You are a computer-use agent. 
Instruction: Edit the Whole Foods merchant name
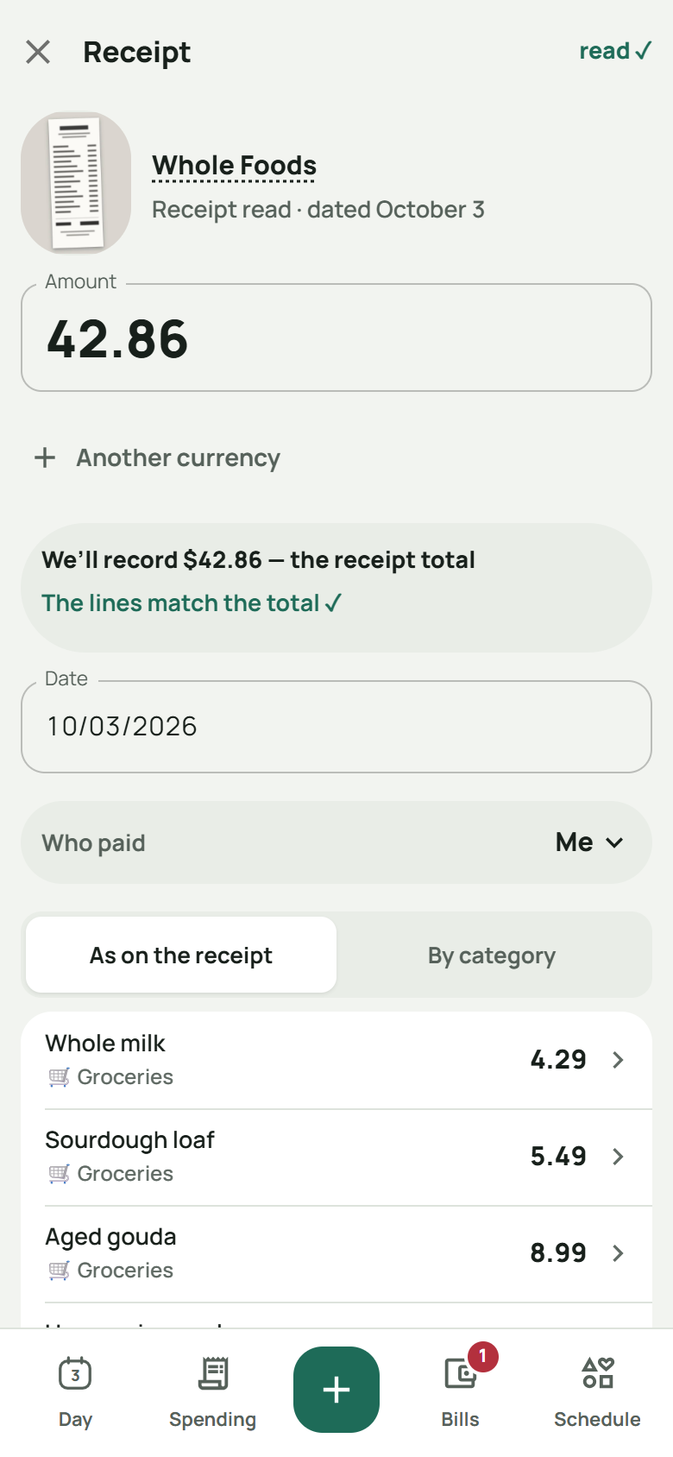pos(234,166)
